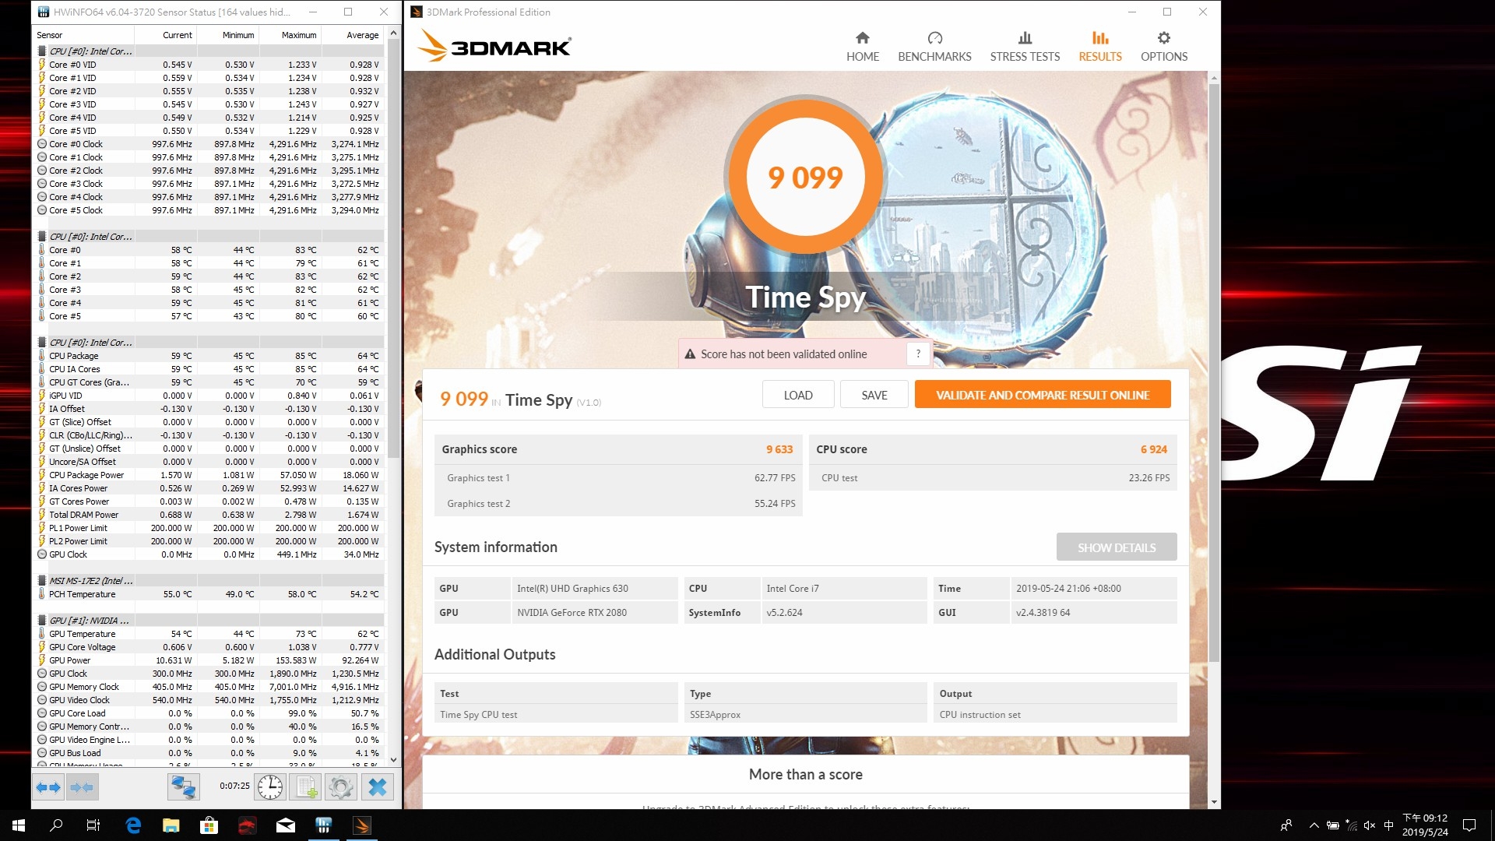Open Action Center notifications icon
1495x841 pixels.
click(1469, 825)
